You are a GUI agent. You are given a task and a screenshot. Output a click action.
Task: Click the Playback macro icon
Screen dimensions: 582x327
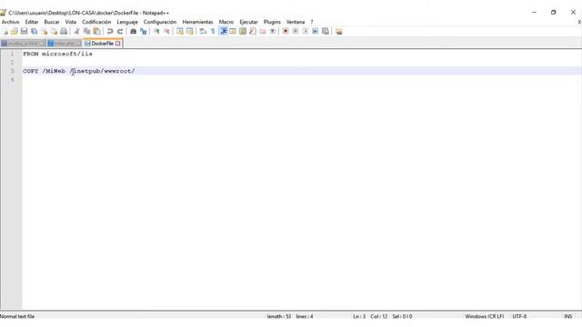click(306, 32)
